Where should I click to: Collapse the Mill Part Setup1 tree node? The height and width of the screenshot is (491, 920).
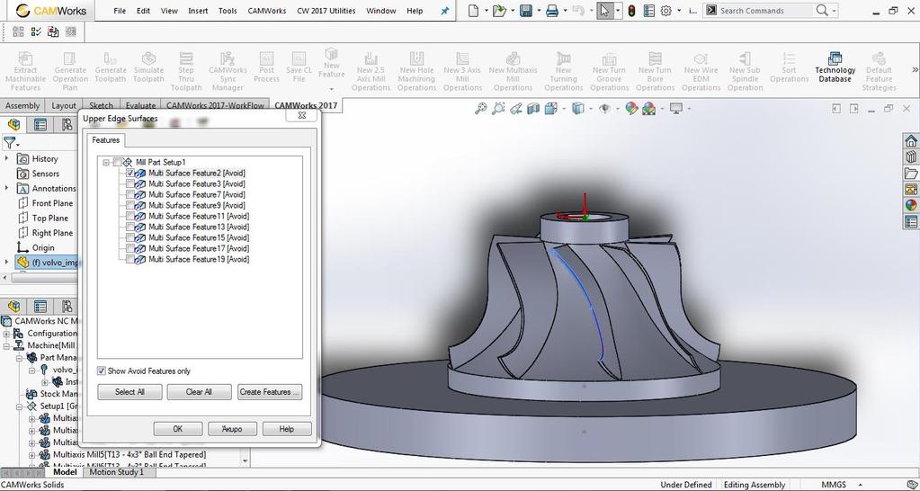(x=106, y=163)
